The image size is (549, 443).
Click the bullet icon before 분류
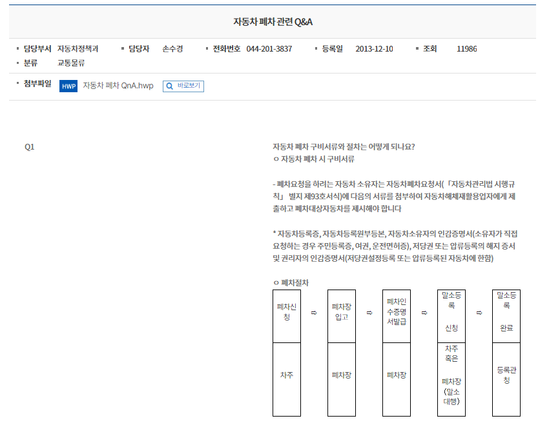point(17,63)
